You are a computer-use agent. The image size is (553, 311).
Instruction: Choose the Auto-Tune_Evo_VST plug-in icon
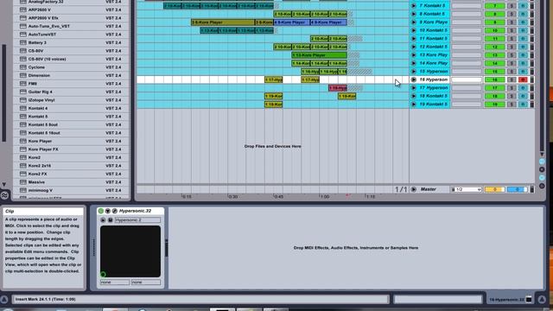[x=23, y=26]
